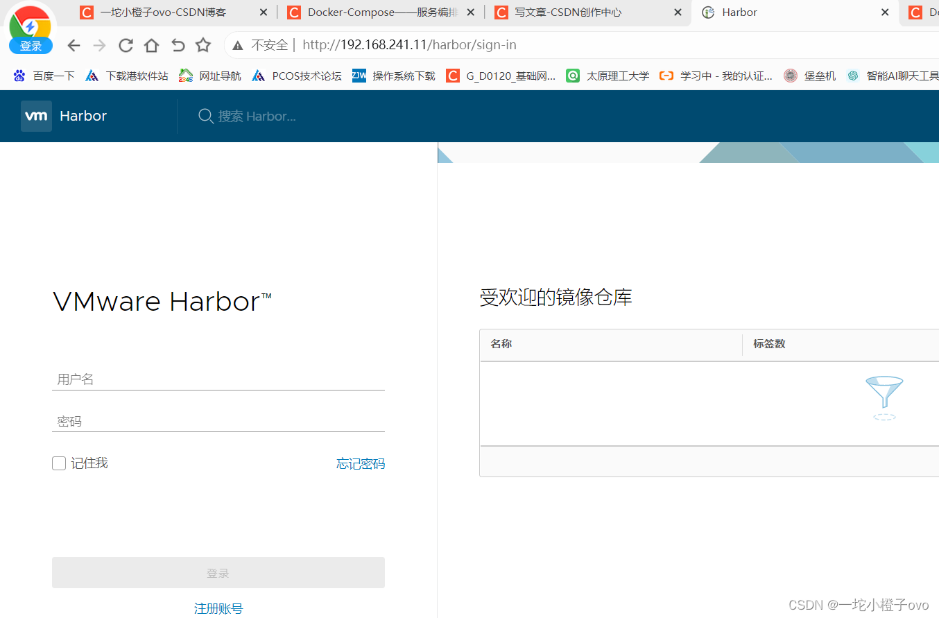Open the 网址导航 bookmark
The width and height of the screenshot is (939, 618).
(210, 76)
